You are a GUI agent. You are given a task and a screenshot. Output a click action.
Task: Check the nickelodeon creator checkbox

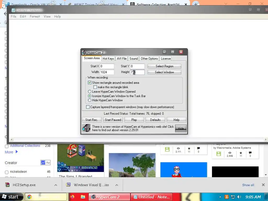7,172
